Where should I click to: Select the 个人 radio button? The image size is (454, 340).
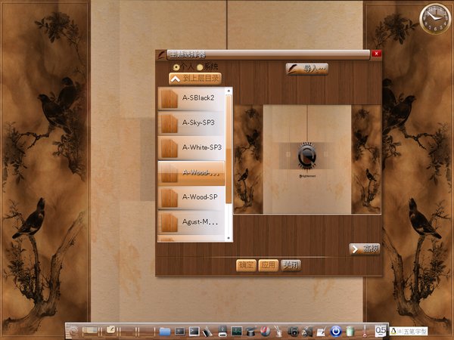pyautogui.click(x=176, y=66)
